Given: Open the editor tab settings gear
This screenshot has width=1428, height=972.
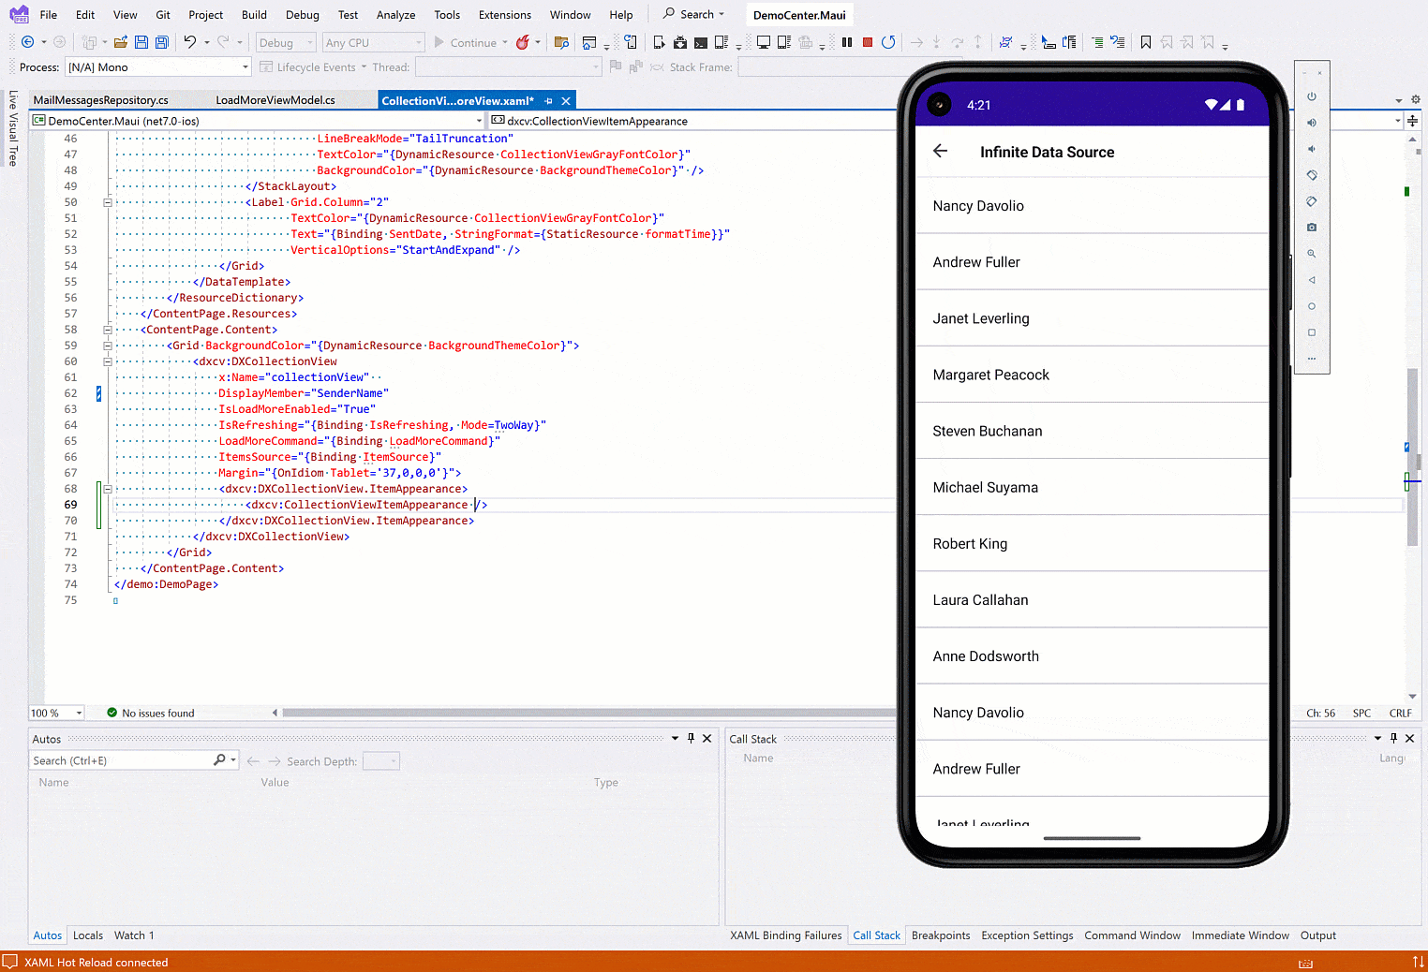Looking at the screenshot, I should (1416, 100).
